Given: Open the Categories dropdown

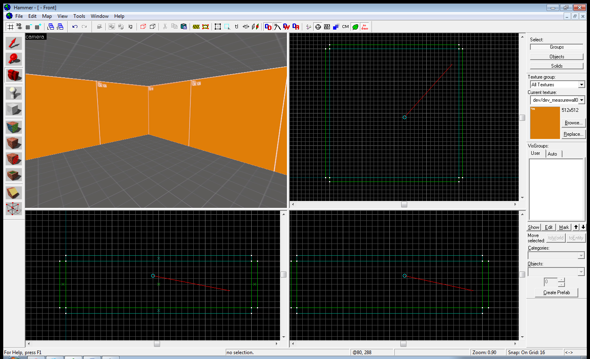Looking at the screenshot, I should pos(581,255).
